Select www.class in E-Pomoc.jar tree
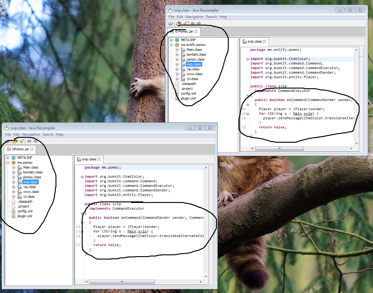The width and height of the screenshot is (373, 293). (194, 74)
